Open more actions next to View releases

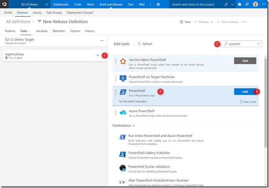pos(244,22)
